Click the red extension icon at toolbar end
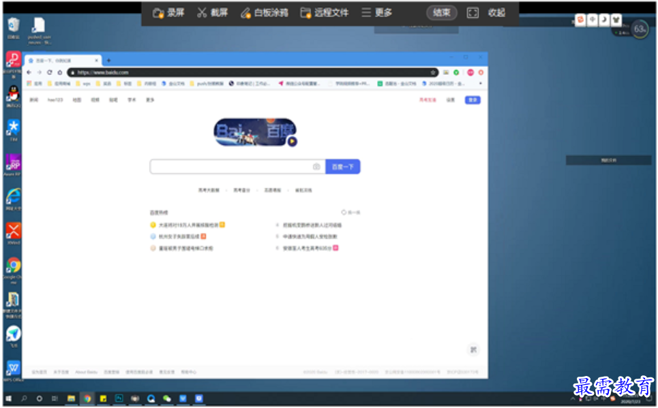 click(481, 73)
